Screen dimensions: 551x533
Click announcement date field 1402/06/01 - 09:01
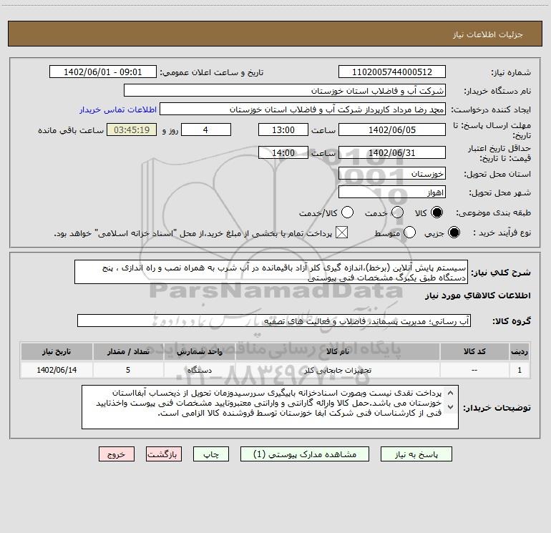click(x=103, y=72)
